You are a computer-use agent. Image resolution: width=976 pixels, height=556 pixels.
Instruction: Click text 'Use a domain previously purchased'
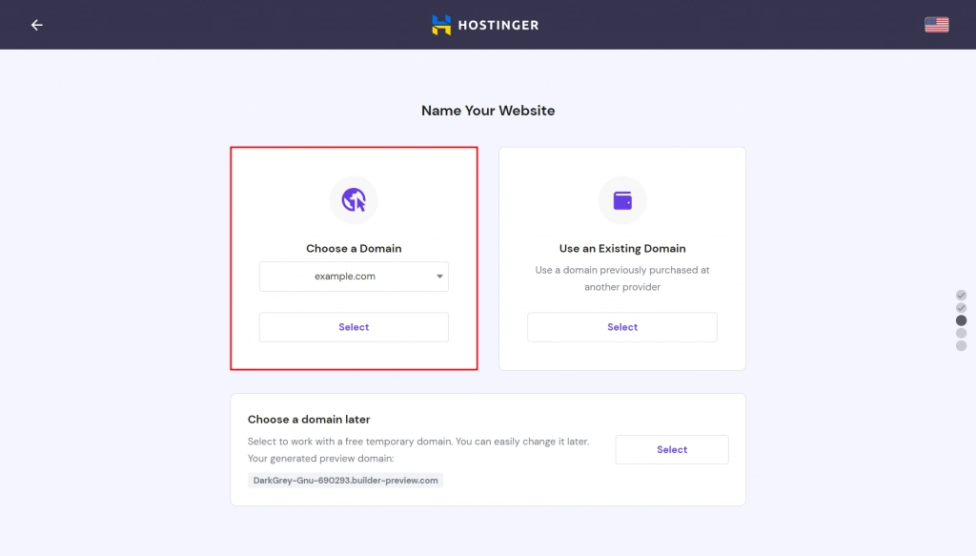[x=611, y=270]
